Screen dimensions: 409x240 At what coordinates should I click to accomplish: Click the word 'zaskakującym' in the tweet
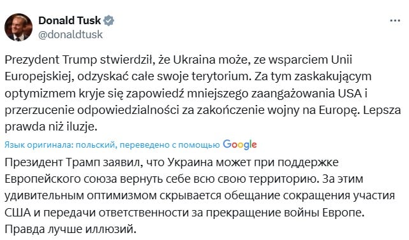(x=333, y=77)
